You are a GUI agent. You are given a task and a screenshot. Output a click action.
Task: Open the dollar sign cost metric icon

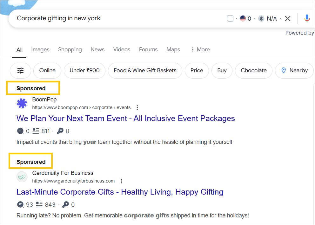[x=261, y=18]
